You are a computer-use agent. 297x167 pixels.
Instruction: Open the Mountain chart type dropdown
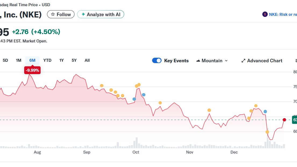point(212,61)
